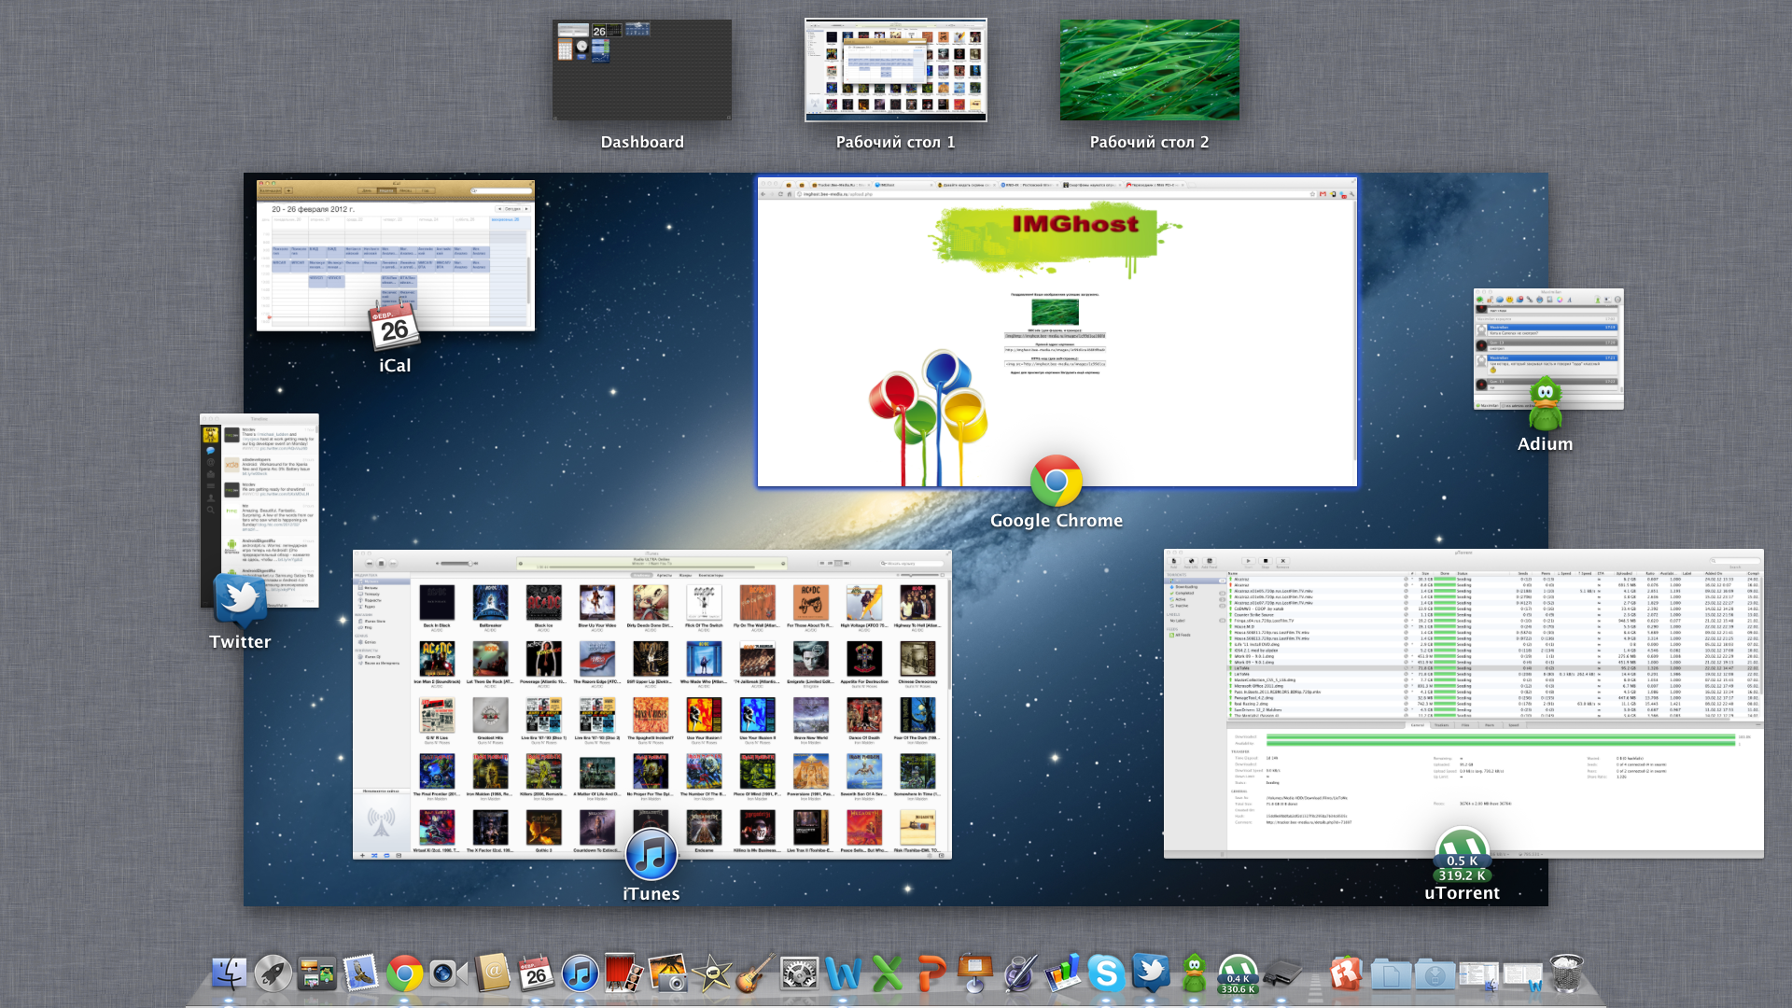
Task: Launch iMovie star icon in Dock
Action: coord(711,973)
